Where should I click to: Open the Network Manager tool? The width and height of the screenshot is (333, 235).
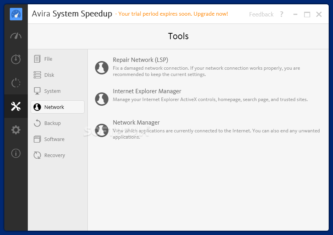(136, 123)
